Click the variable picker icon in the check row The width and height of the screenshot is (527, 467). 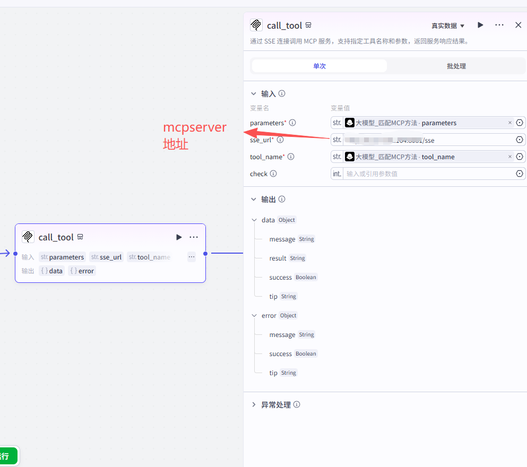(x=520, y=174)
